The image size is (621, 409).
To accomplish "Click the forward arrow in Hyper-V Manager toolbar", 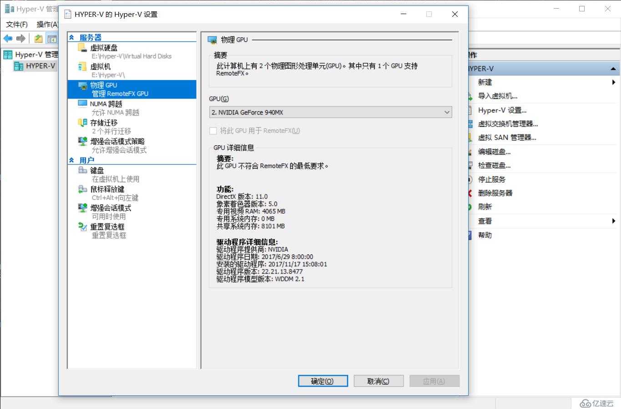I will [x=21, y=39].
